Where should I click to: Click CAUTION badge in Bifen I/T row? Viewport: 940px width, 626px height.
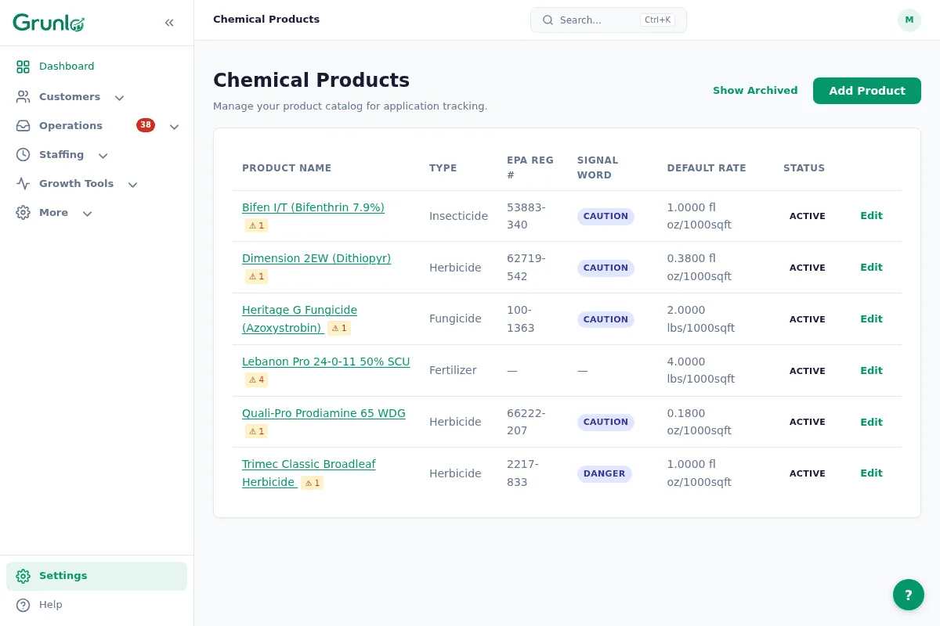click(x=606, y=217)
